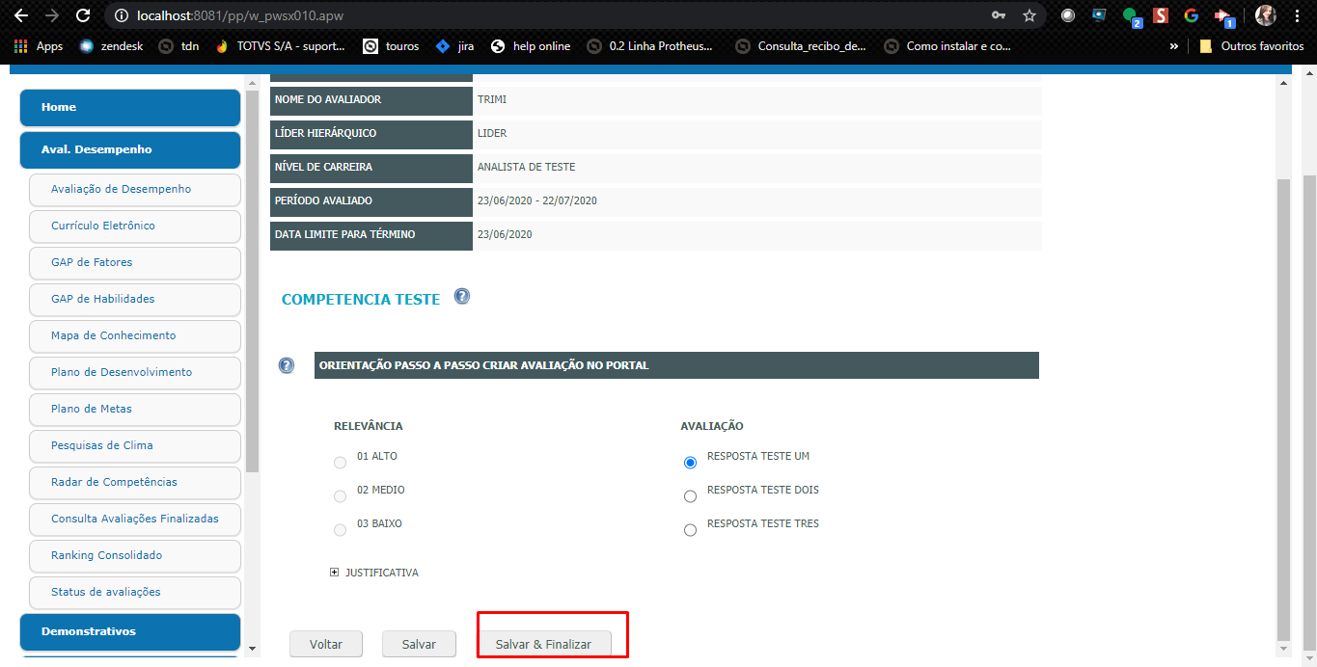Open the Aval. Desempenho menu section

click(130, 149)
